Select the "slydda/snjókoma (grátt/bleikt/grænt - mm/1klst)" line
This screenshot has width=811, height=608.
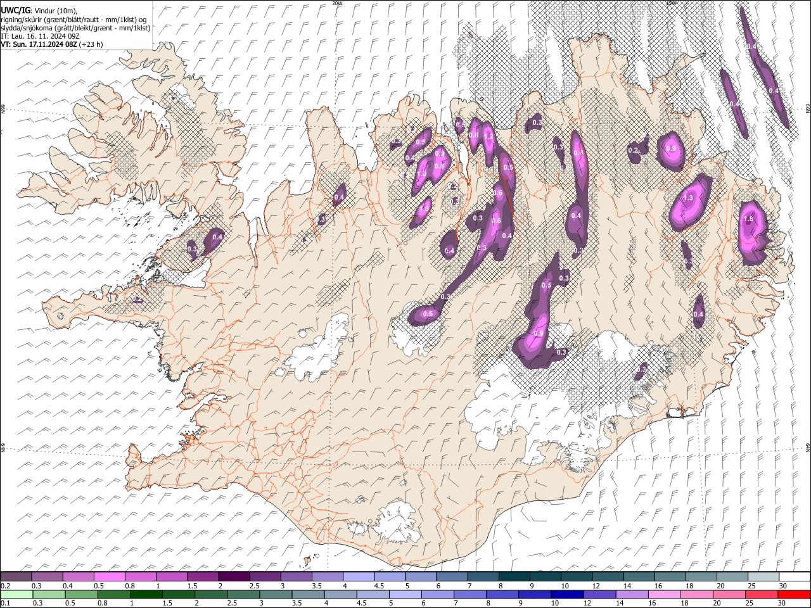[75, 28]
